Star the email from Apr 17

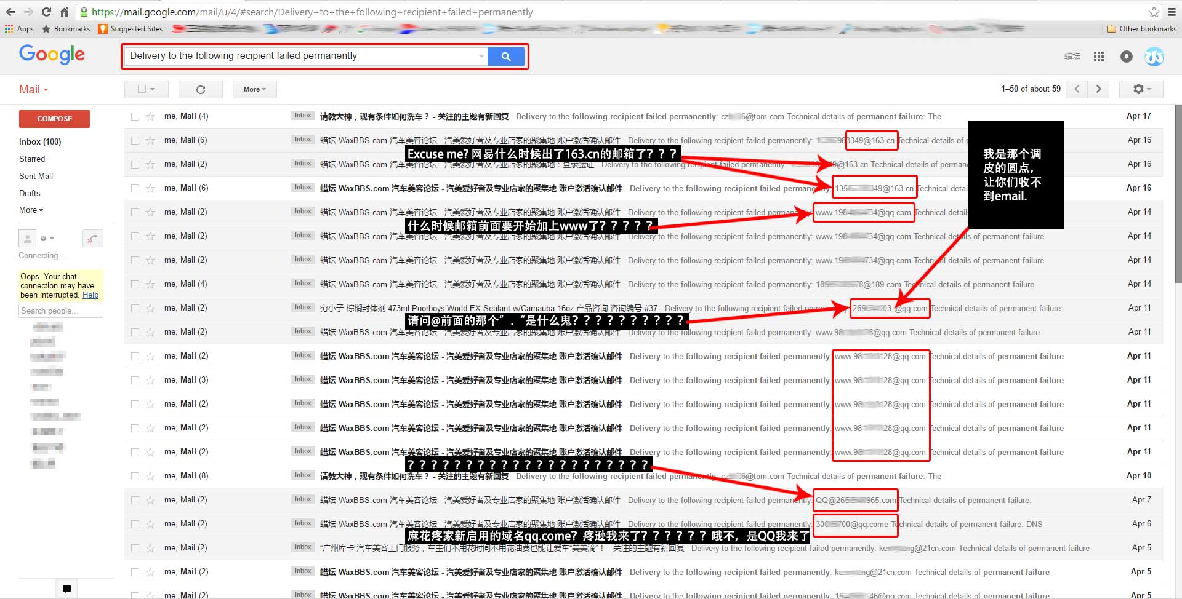point(150,116)
